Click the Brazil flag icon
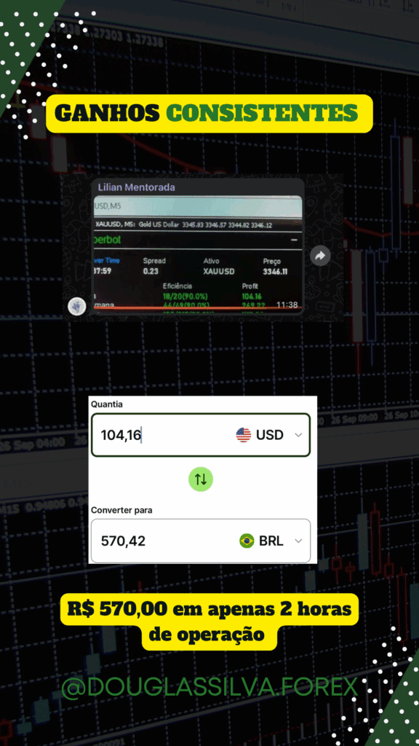The width and height of the screenshot is (419, 746). pyautogui.click(x=247, y=541)
